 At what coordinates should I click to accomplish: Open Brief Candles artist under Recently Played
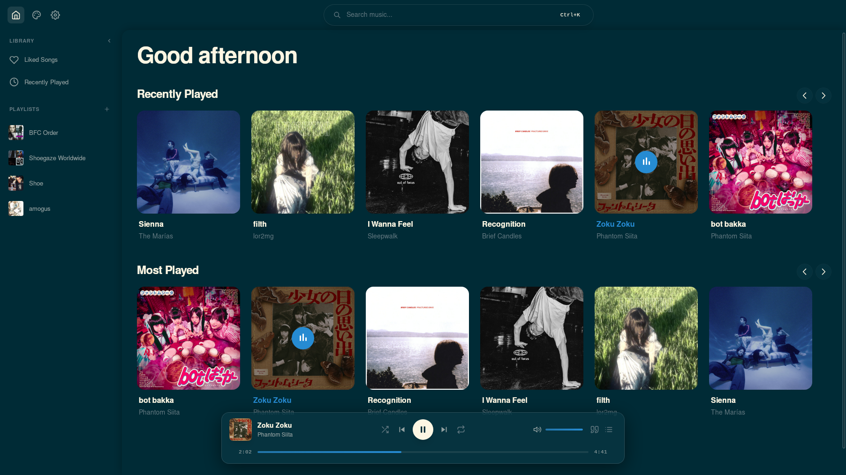point(502,236)
